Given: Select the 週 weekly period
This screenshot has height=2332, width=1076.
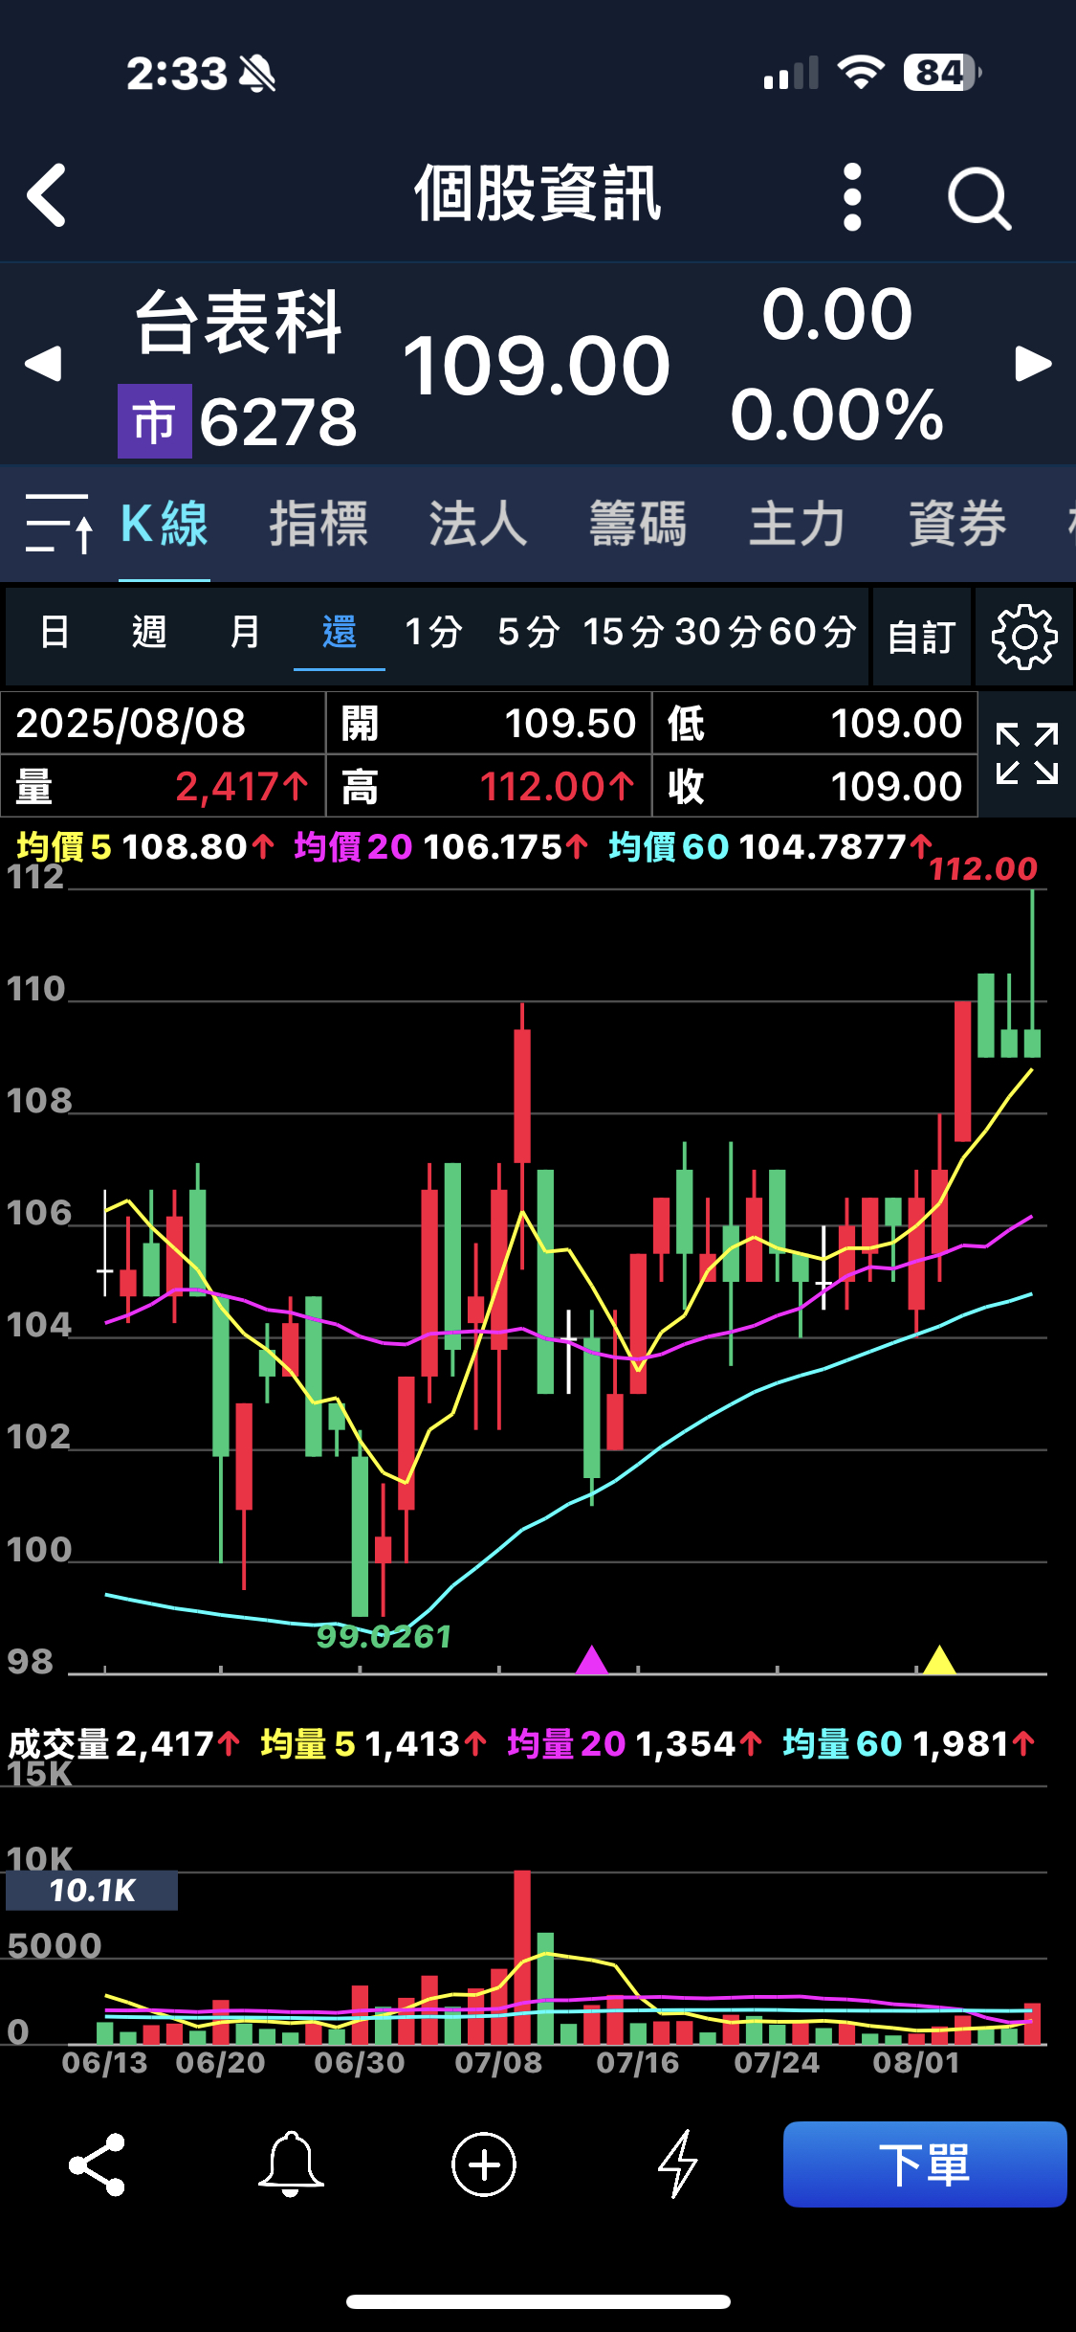Looking at the screenshot, I should pos(149,632).
